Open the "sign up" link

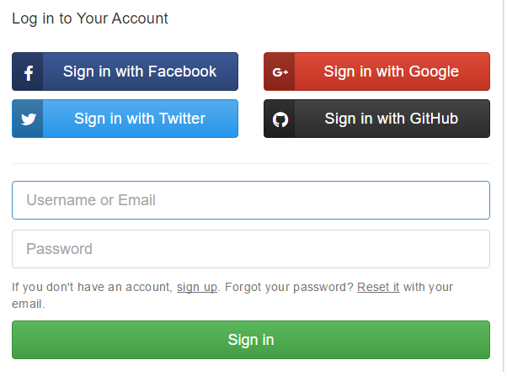coord(197,288)
